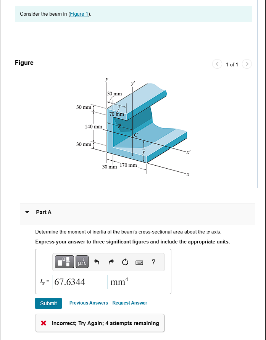Click the μÅ units insertion icon
The height and width of the screenshot is (340, 266).
coord(82,262)
